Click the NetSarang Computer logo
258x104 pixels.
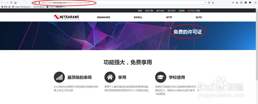pyautogui.click(x=67, y=17)
